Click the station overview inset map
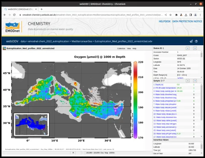Image resolution: width=205 pixels, height=158 pixels. [32, 125]
